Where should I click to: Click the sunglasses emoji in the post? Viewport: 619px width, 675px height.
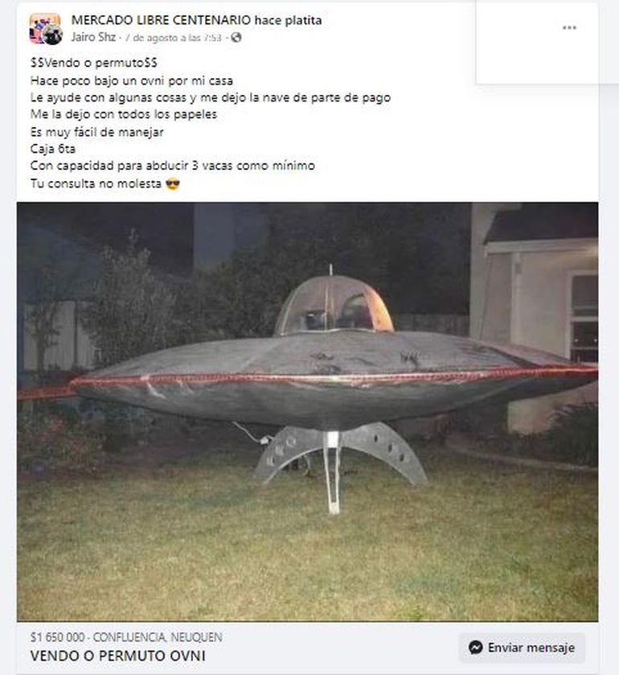173,183
